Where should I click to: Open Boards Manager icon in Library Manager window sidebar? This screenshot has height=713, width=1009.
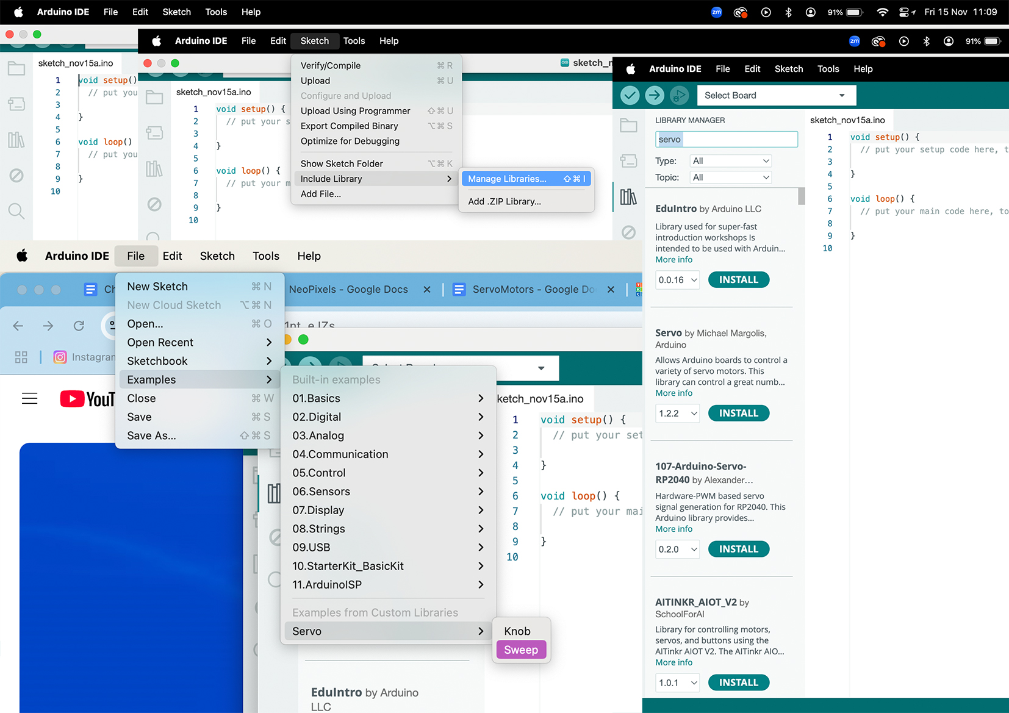click(628, 161)
